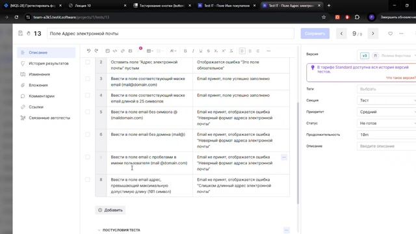Open the row actions button for step 7
Screen dimensions: 416x234
[x=284, y=157]
